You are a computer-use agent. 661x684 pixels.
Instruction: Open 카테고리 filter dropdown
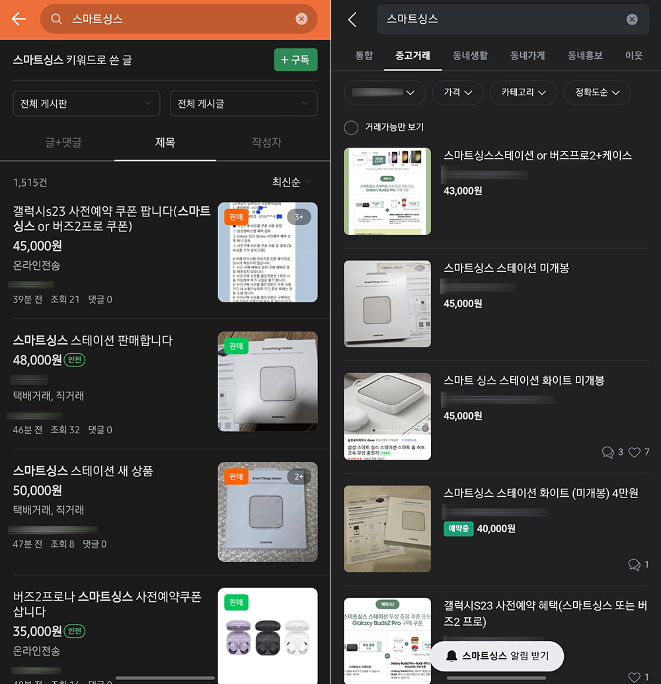click(524, 93)
